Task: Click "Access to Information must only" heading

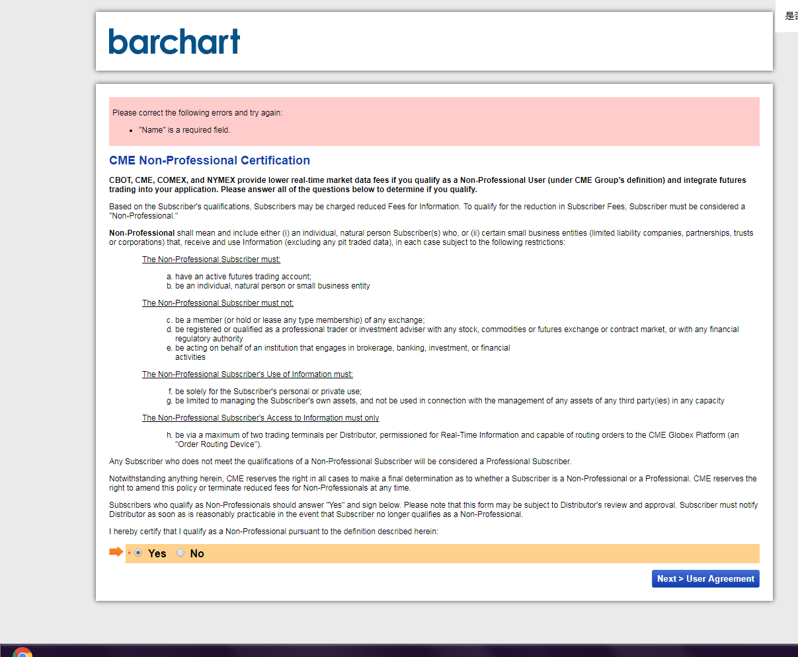Action: coord(261,418)
